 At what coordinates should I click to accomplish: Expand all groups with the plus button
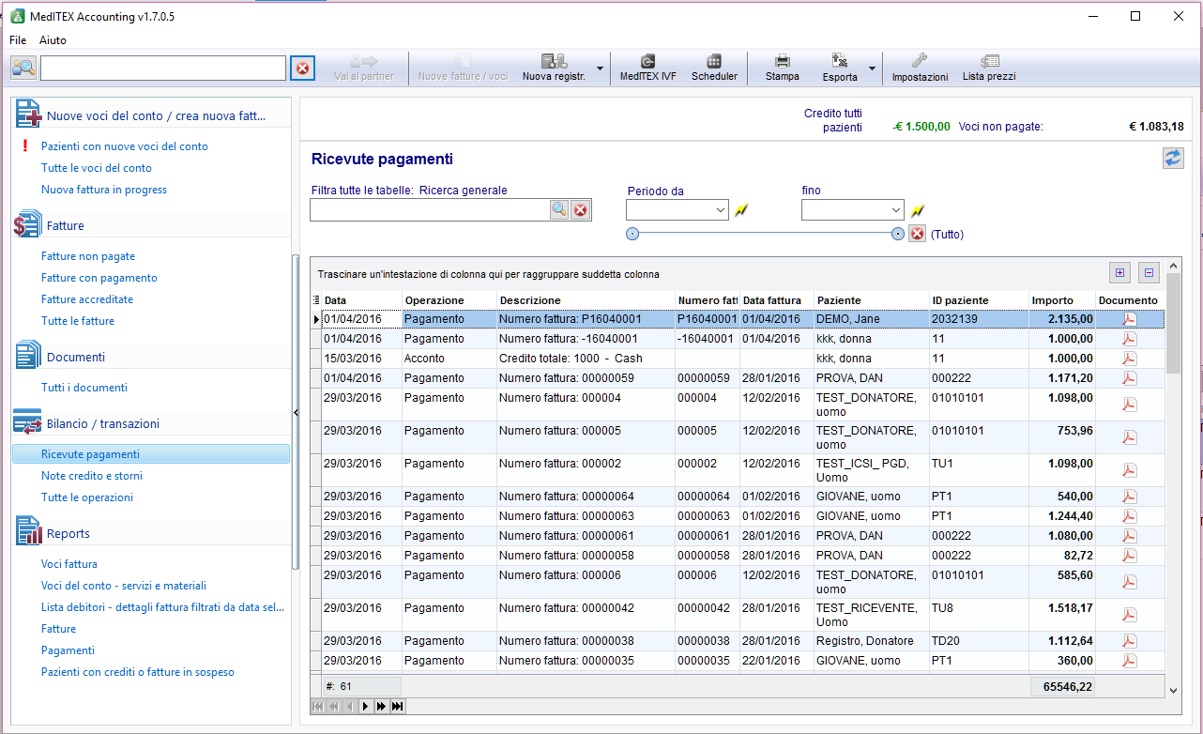pos(1119,273)
